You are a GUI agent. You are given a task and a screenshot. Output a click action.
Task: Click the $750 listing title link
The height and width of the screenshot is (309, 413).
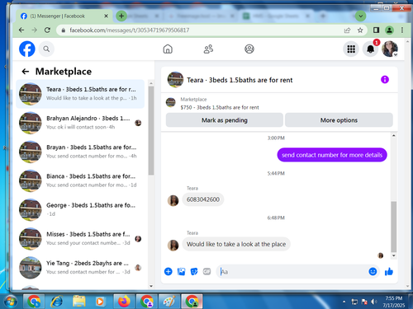pos(220,107)
